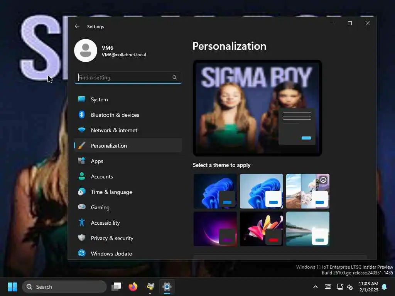Open the System settings category
395x296 pixels.
click(128, 99)
